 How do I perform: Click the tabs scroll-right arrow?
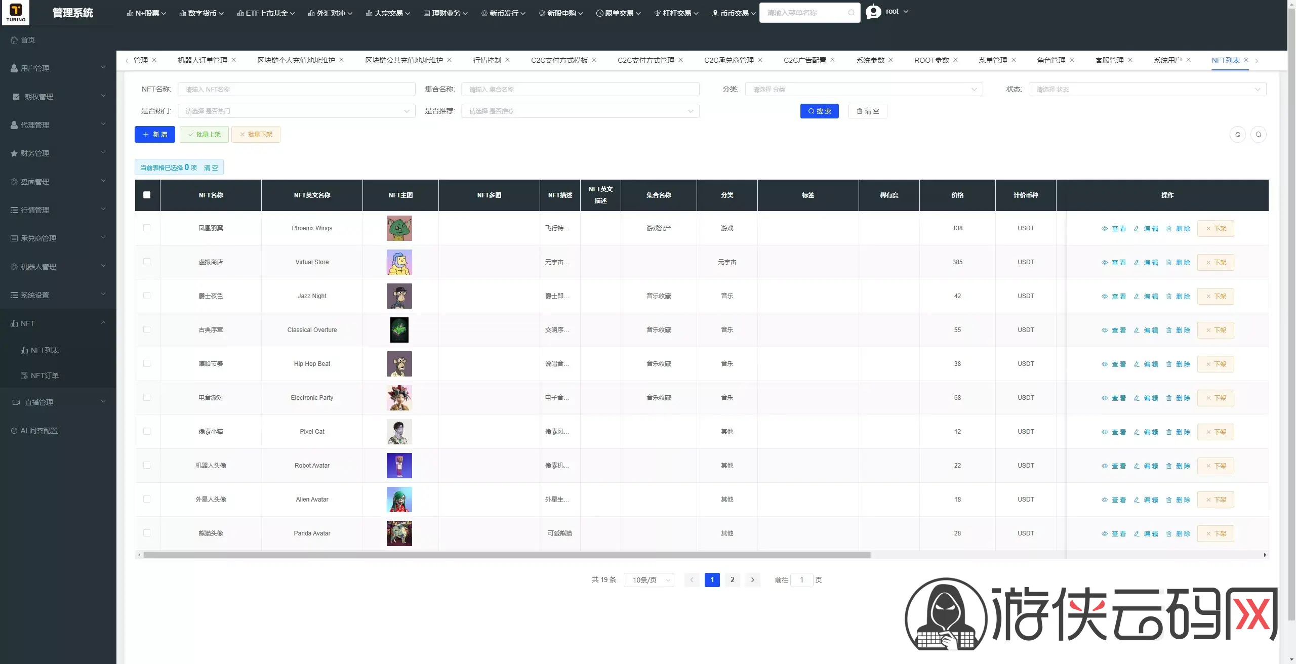1257,61
